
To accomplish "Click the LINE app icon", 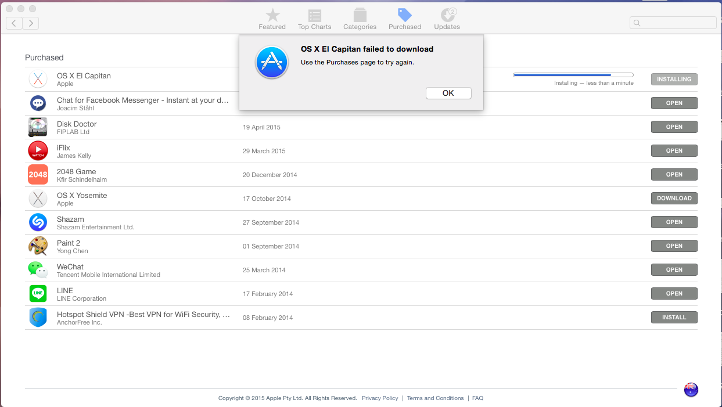I will coord(38,293).
